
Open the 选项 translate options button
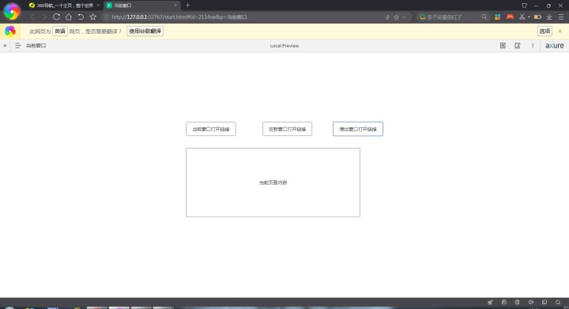545,31
